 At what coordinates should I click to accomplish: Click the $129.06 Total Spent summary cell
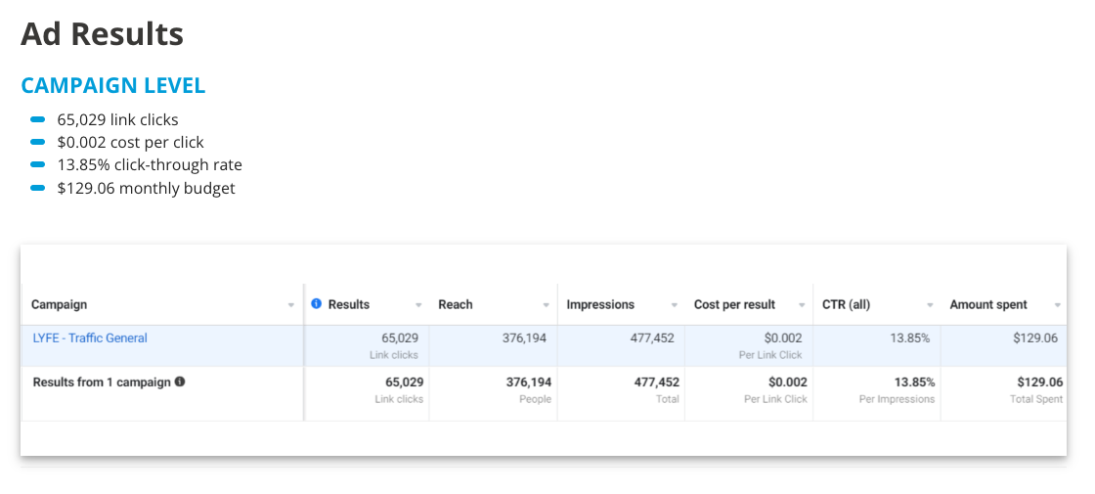point(1003,390)
